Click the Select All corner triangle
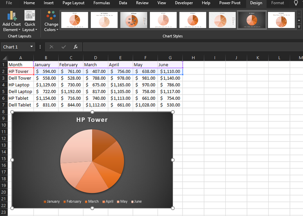Image resolution: width=303 pixels, height=216 pixels. click(4, 58)
